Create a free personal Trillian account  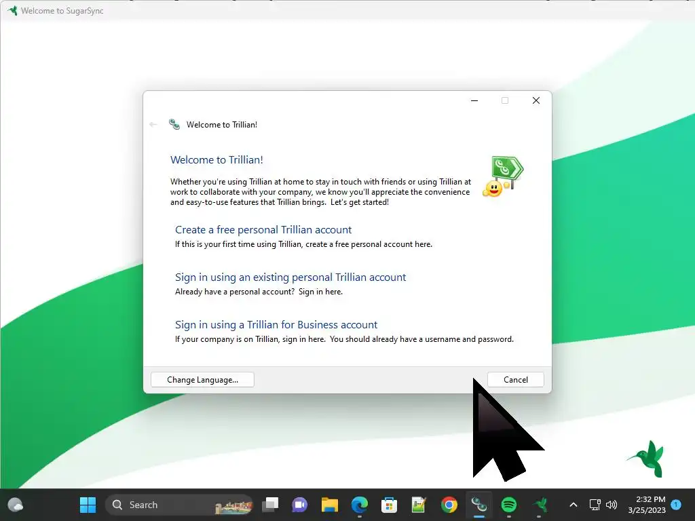(x=263, y=229)
